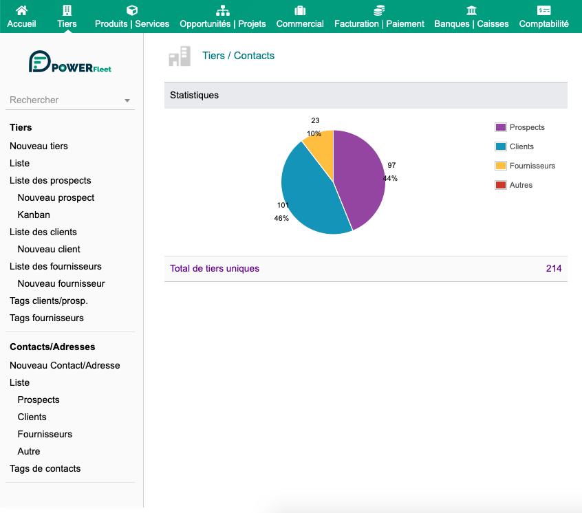
Task: Click the Tiers / Contacts page title
Action: [x=238, y=56]
